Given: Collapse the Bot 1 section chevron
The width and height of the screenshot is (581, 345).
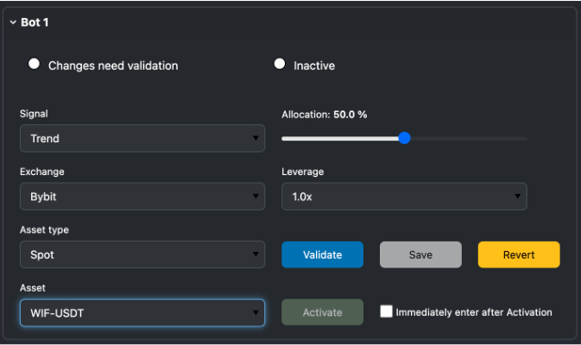Looking at the screenshot, I should pos(13,22).
